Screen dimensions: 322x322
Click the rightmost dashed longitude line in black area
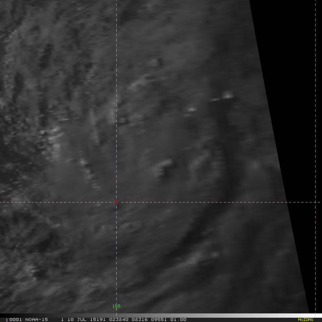(315, 107)
